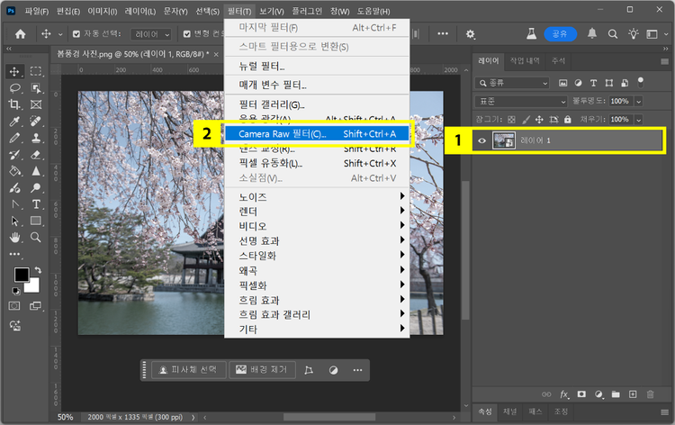
Task: Select the Eraser tool
Action: pos(36,155)
